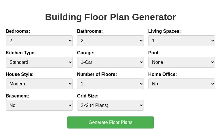Click the House Style label
This screenshot has height=138, width=221.
(20, 74)
